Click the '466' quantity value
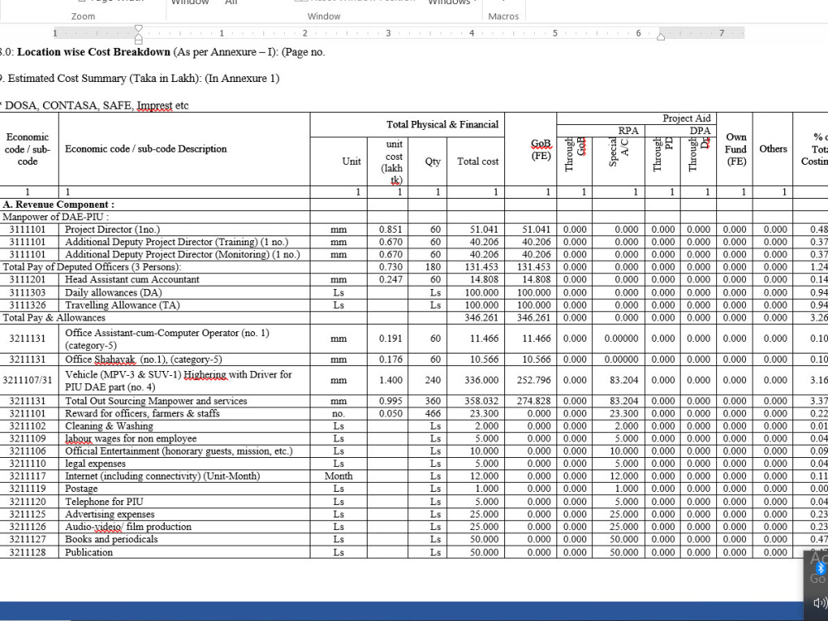This screenshot has height=621, width=828. pyautogui.click(x=433, y=413)
